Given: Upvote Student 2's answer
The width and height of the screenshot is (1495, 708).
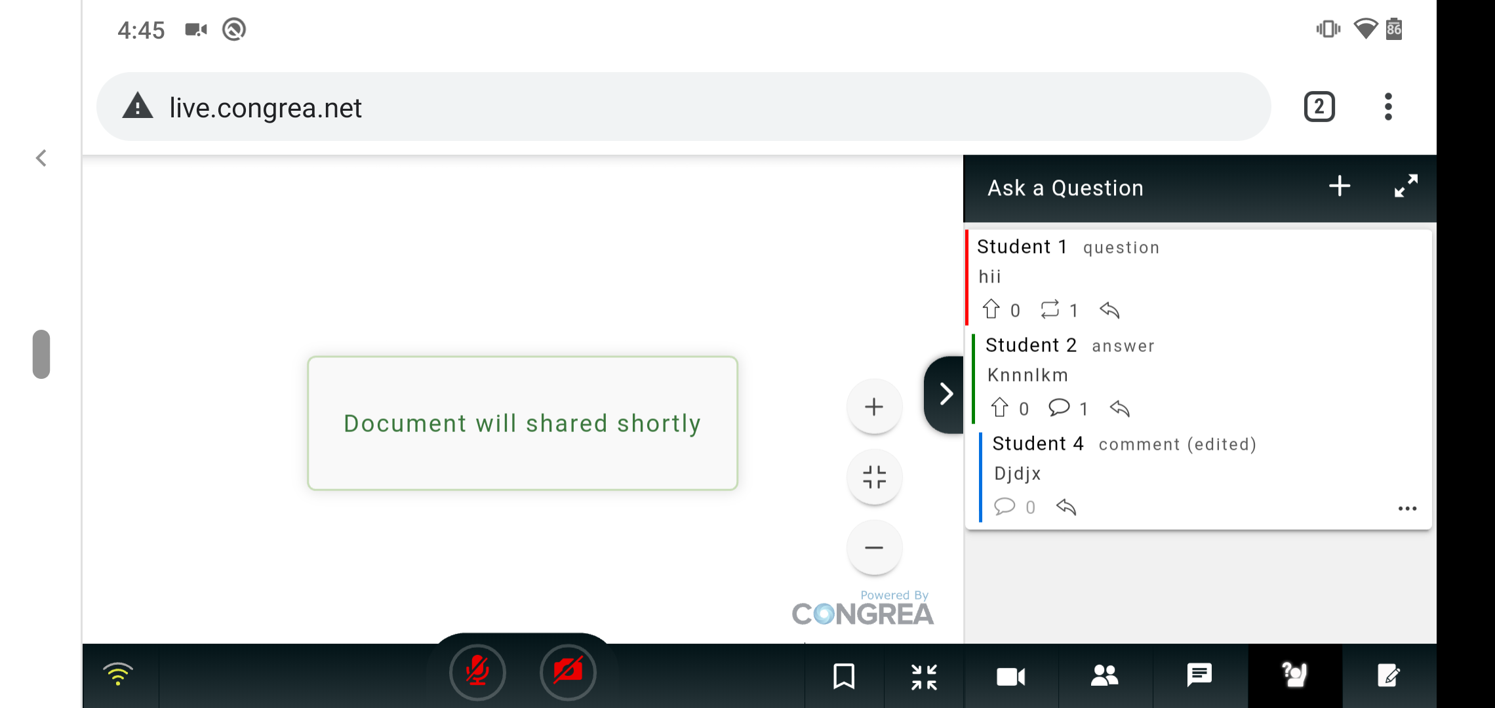Looking at the screenshot, I should 1000,408.
